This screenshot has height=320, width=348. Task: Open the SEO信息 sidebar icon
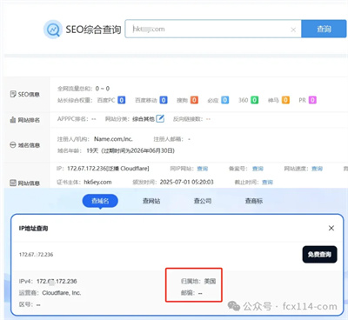(13, 94)
